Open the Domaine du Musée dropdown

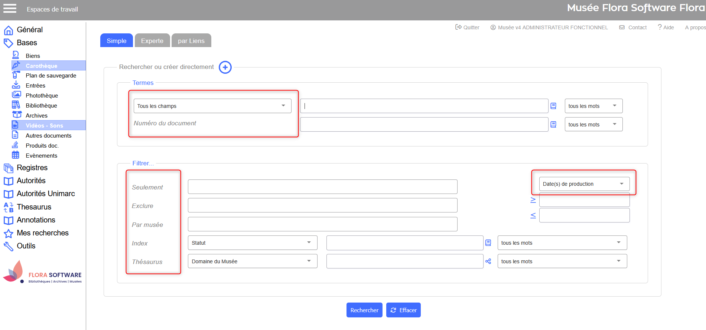[252, 261]
